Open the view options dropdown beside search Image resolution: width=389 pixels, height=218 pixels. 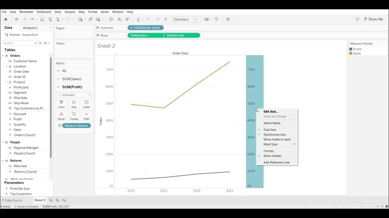tap(47, 43)
